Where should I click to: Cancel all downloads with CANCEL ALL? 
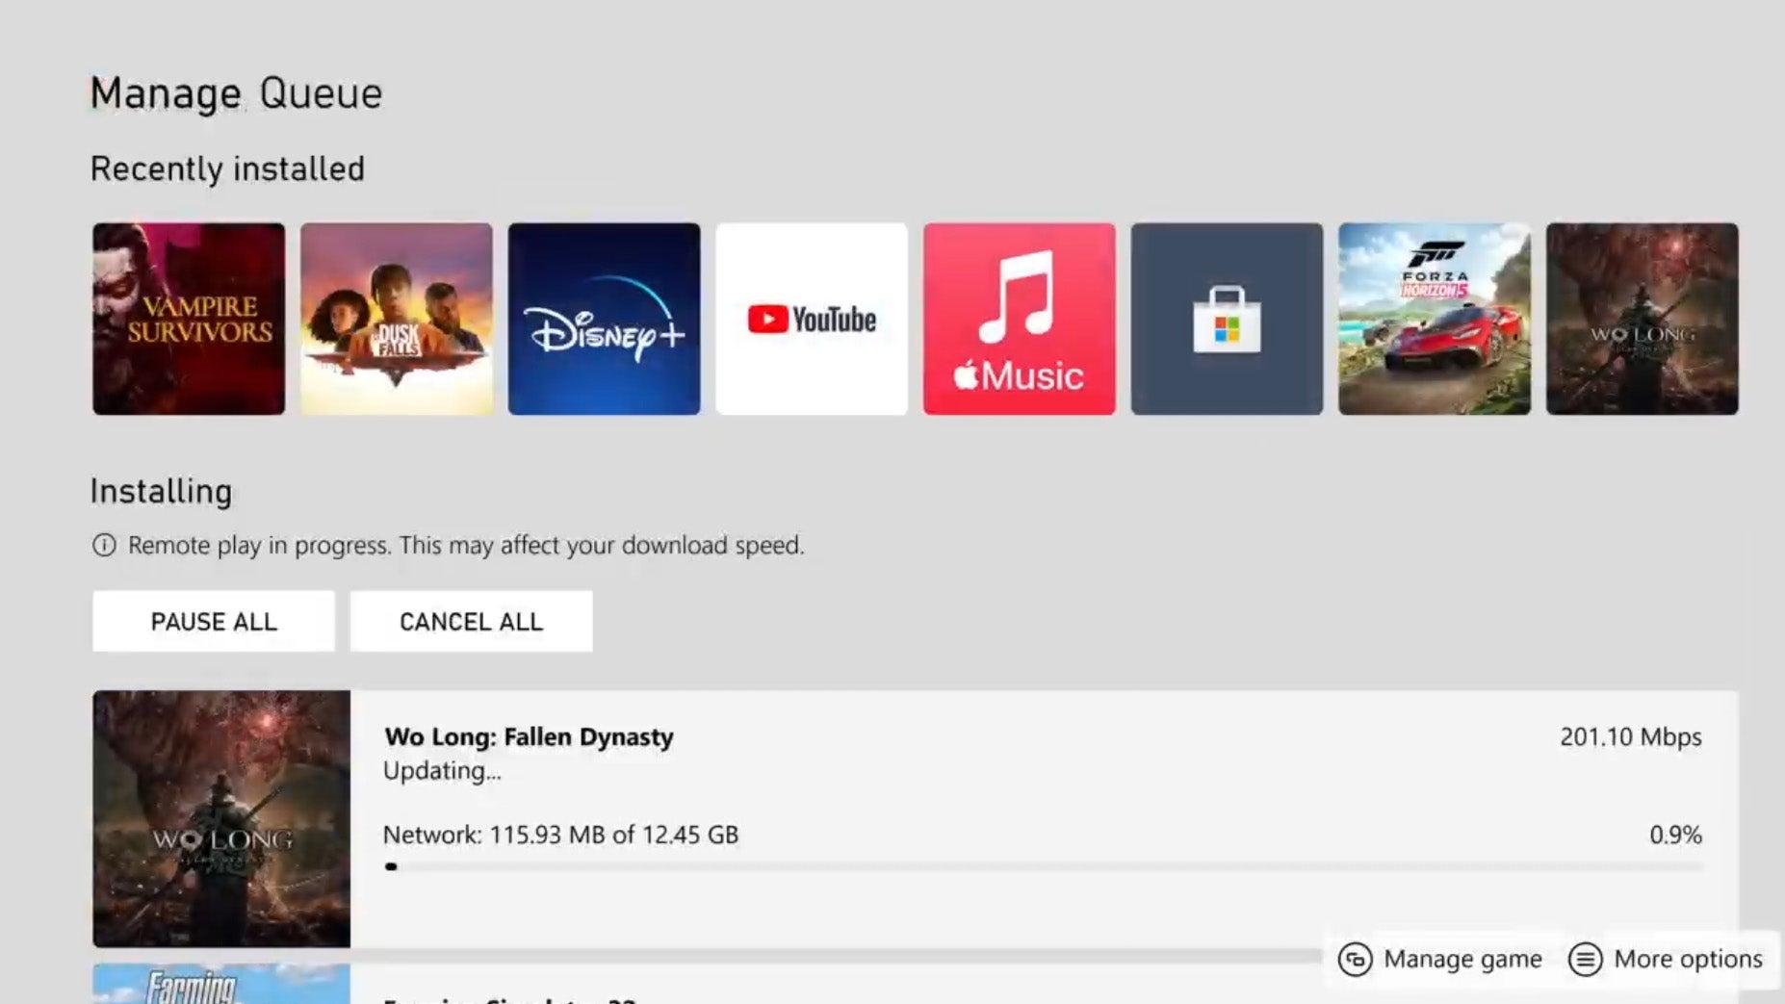471,621
